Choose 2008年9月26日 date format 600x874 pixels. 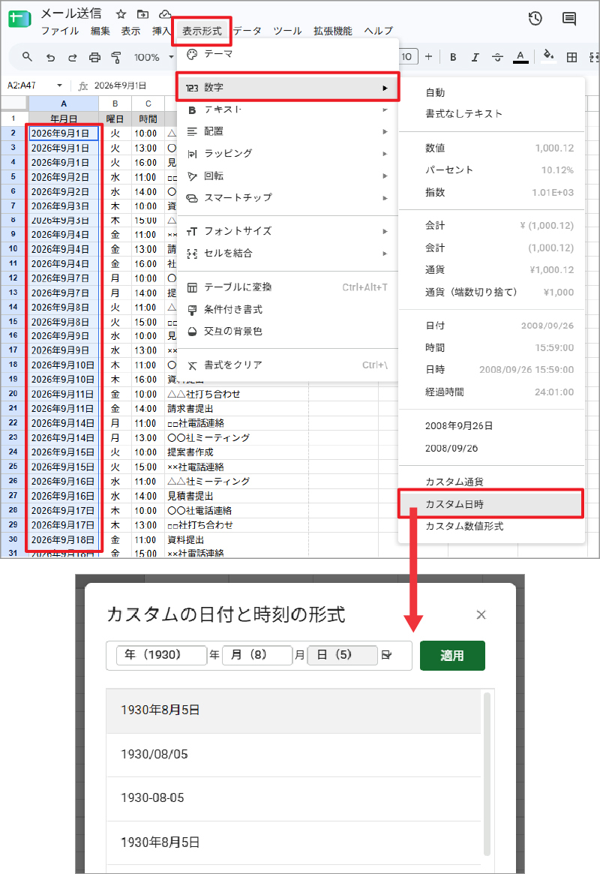click(x=492, y=426)
